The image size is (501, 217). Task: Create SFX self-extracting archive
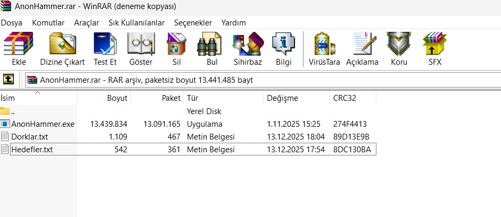tap(434, 44)
